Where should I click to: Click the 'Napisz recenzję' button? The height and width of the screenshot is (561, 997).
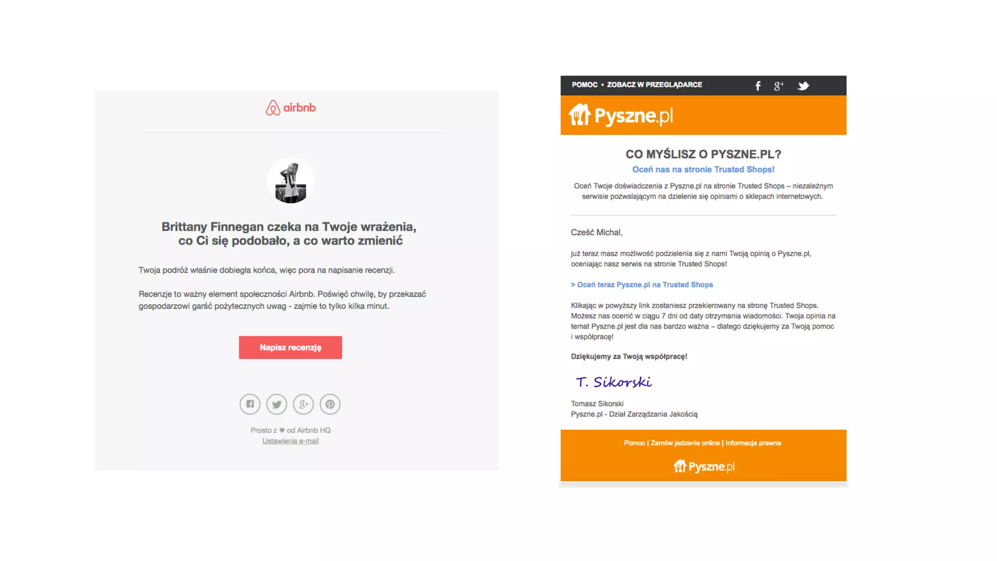291,348
